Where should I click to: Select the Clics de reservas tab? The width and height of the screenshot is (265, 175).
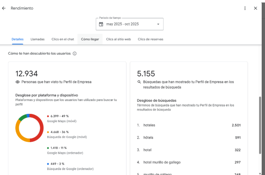[150, 39]
